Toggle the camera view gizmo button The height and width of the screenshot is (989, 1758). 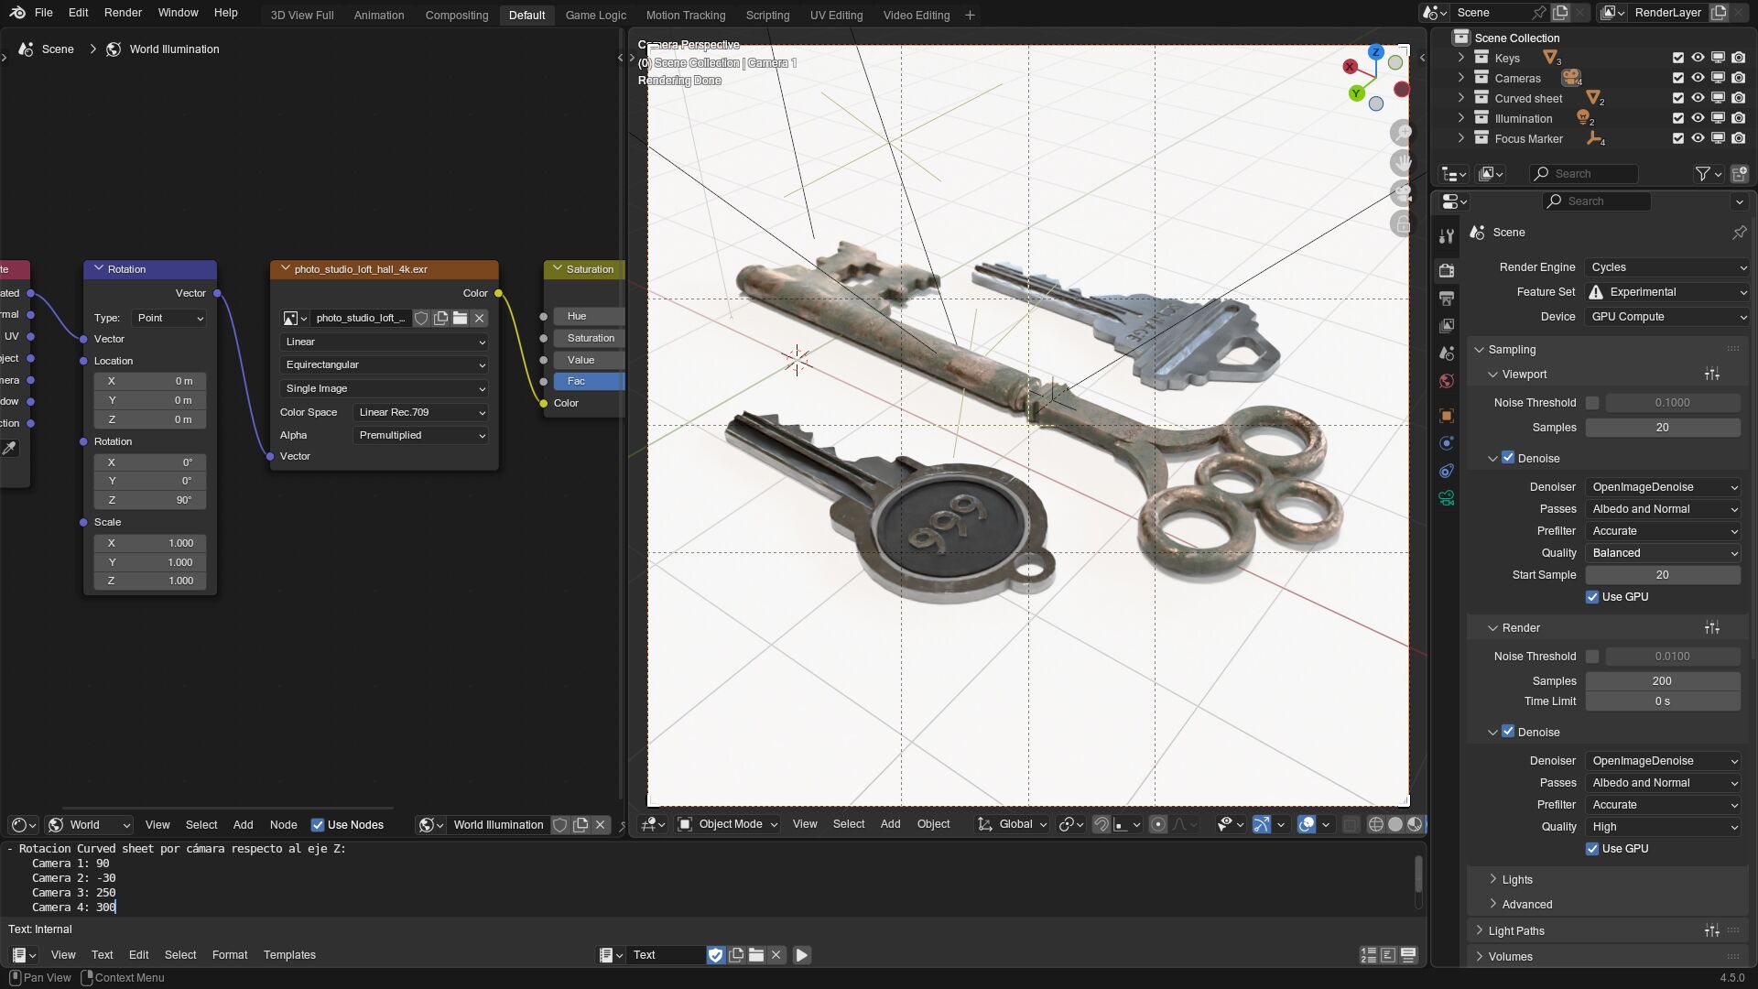click(x=1402, y=193)
